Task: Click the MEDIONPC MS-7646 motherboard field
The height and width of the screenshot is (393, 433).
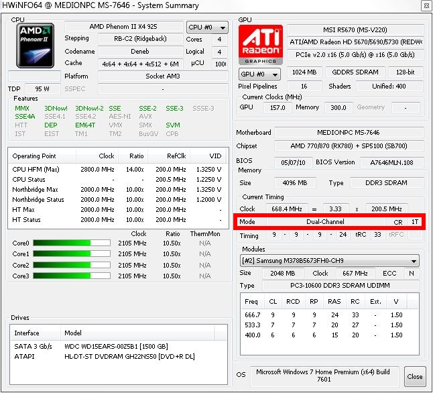Action: [349, 132]
